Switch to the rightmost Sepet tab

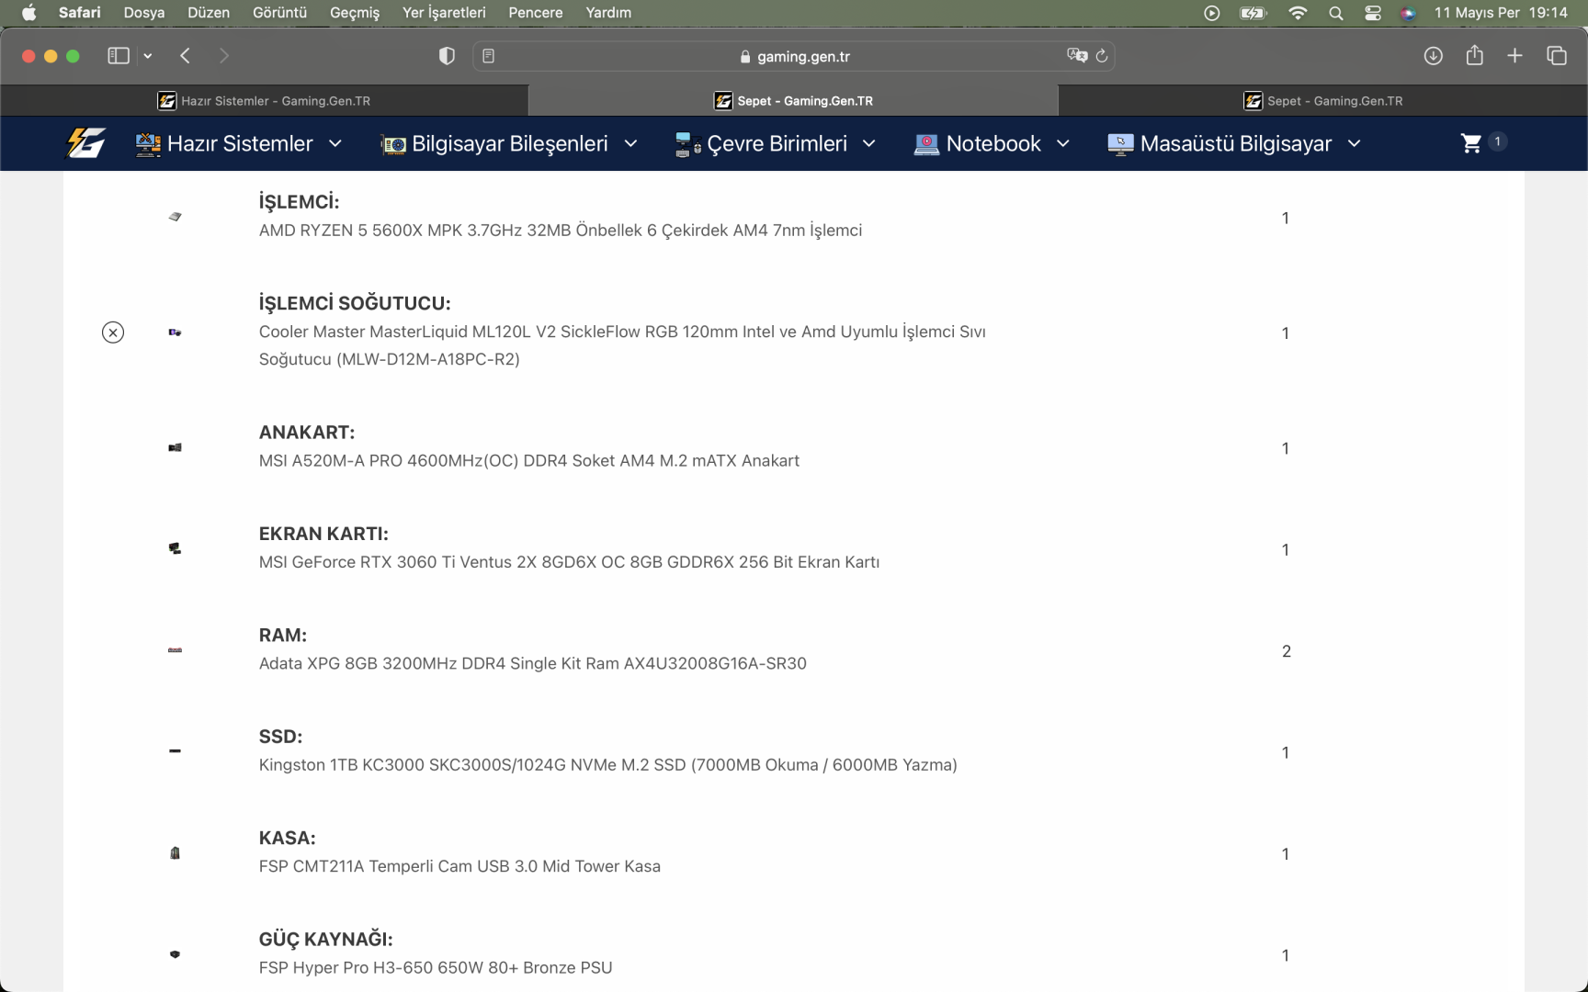tap(1323, 101)
